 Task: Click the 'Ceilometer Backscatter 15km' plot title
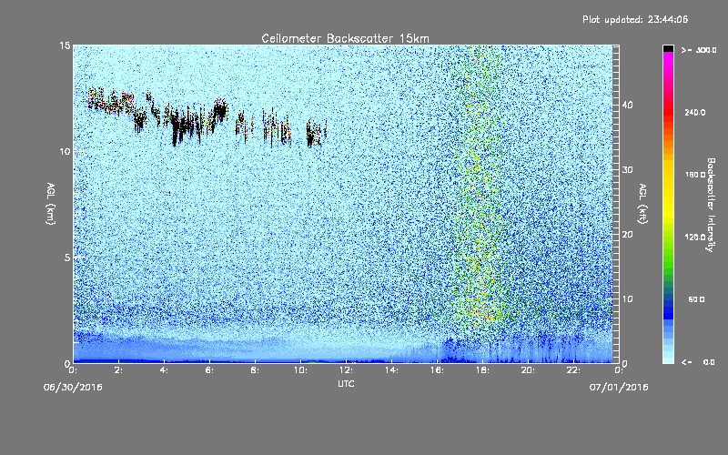coord(345,38)
